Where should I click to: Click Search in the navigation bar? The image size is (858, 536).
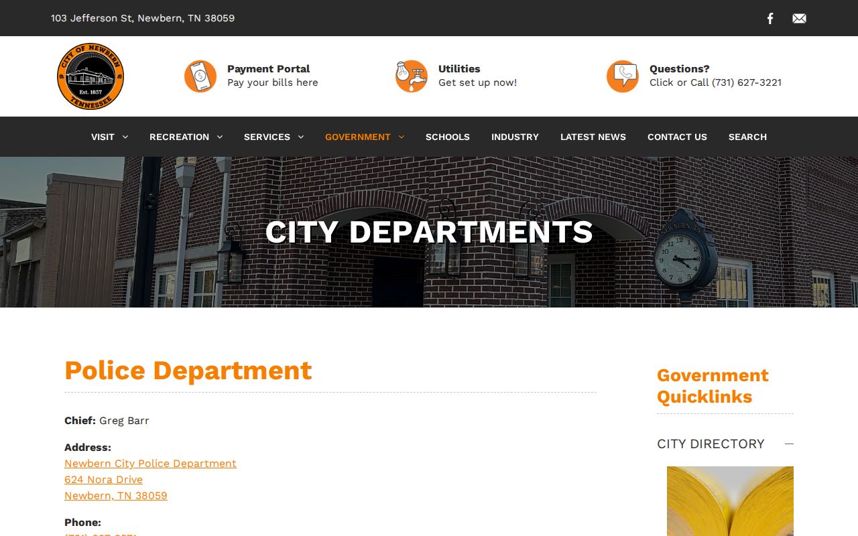pyautogui.click(x=747, y=137)
